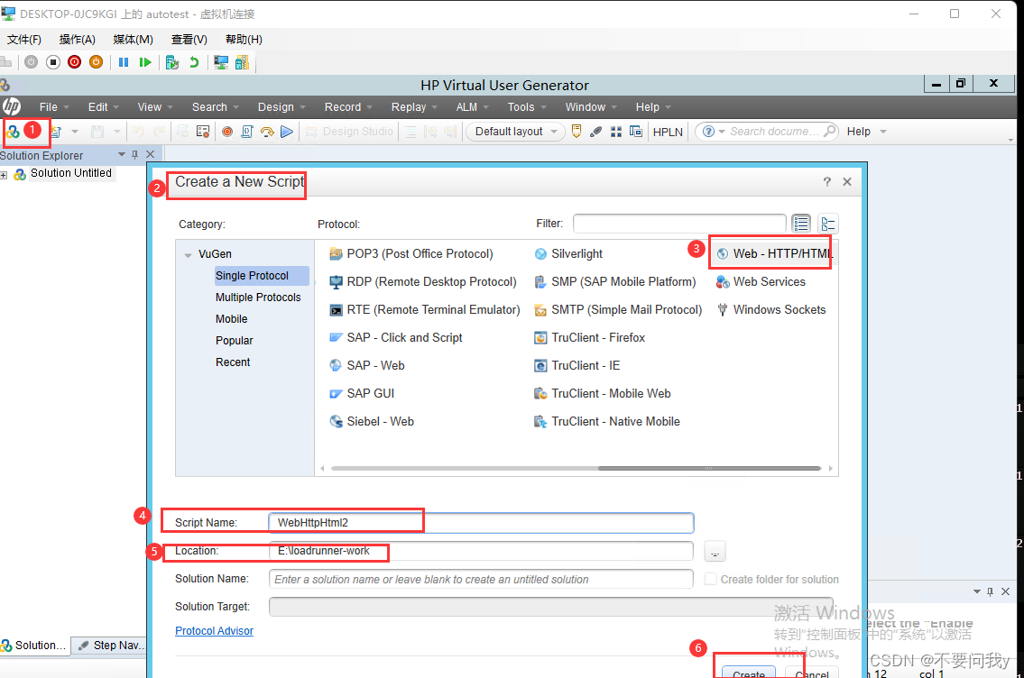Image resolution: width=1024 pixels, height=678 pixels.
Task: Click the blue Replay play icon
Action: coord(287,132)
